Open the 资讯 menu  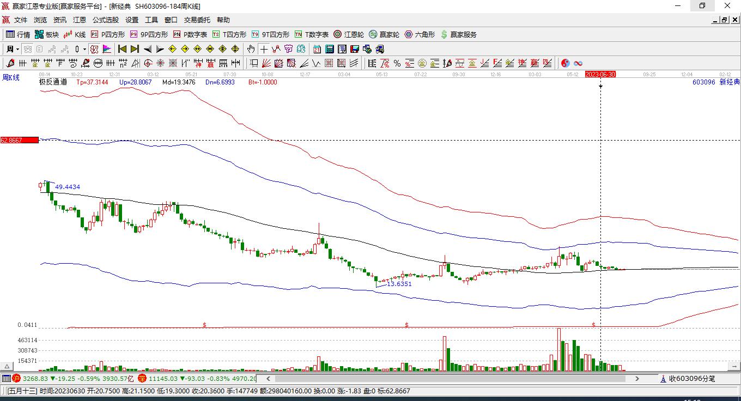[x=60, y=20]
